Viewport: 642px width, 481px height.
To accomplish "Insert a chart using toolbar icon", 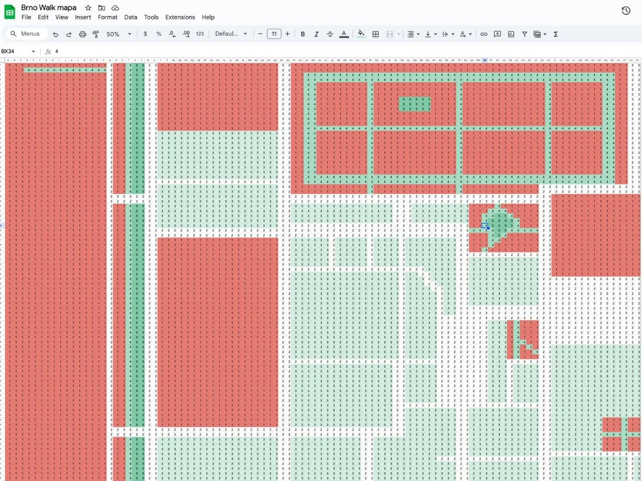I will (x=511, y=34).
